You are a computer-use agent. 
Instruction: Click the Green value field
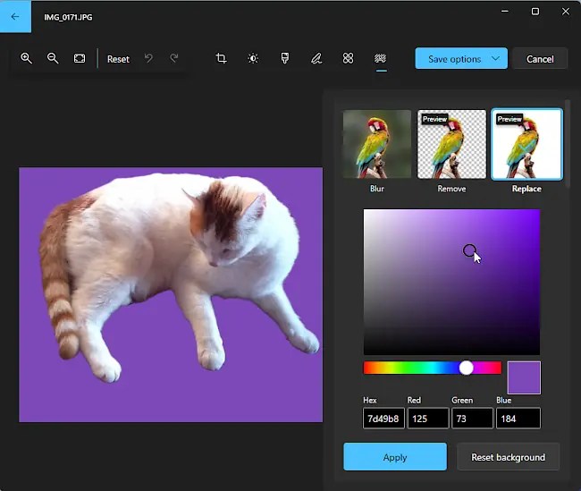tap(473, 419)
